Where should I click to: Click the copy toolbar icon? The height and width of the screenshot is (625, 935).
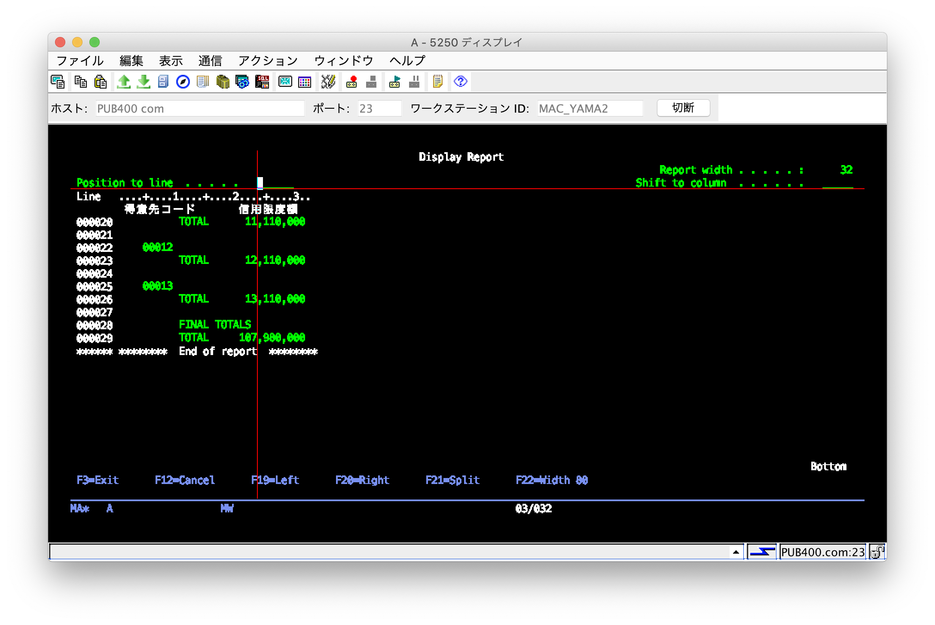[x=80, y=82]
